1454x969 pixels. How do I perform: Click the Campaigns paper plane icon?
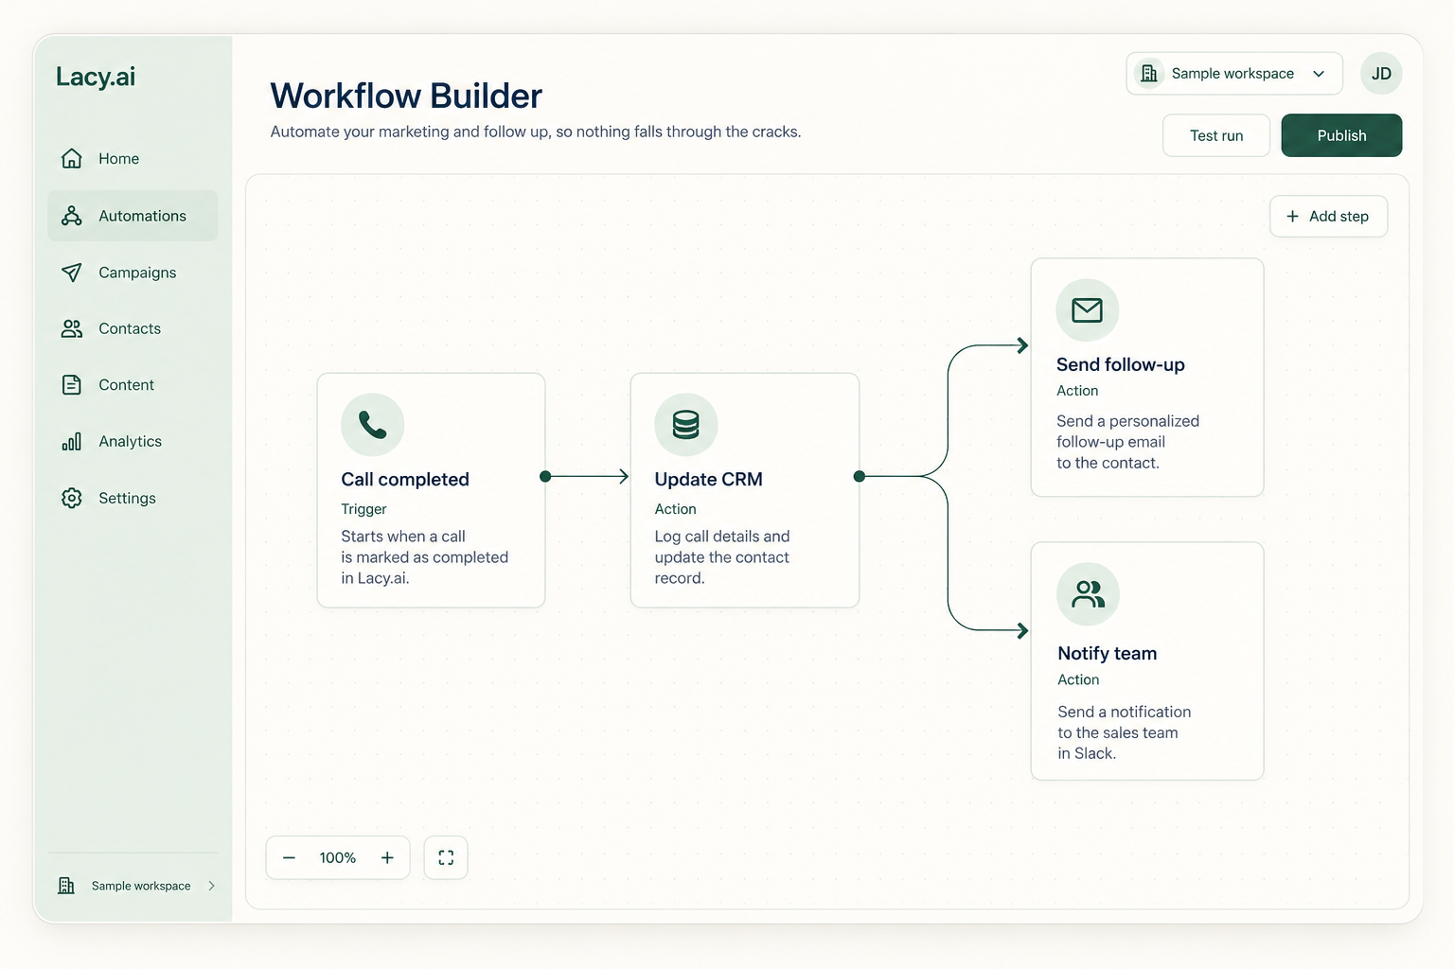(x=72, y=273)
